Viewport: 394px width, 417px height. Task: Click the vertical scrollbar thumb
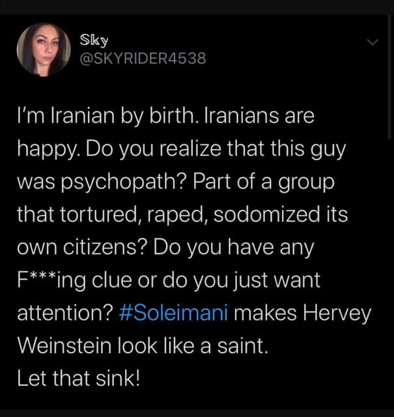coord(390,78)
